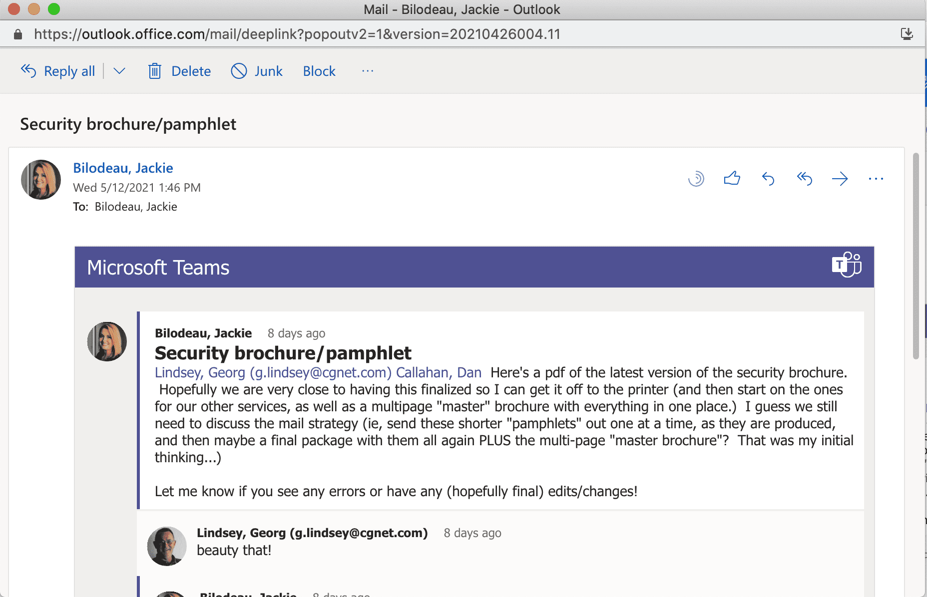The image size is (927, 597).
Task: Click the download icon in the address bar
Action: pos(907,34)
